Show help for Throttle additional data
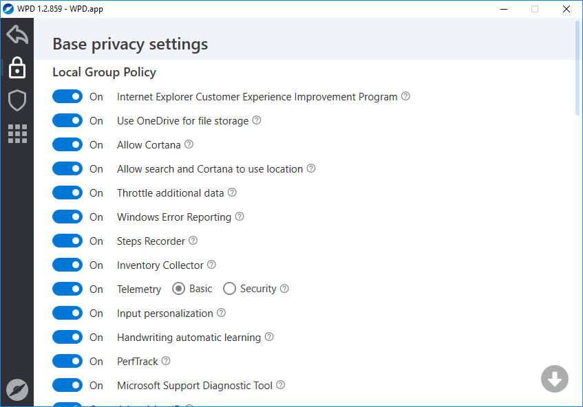Image resolution: width=583 pixels, height=407 pixels. [x=232, y=192]
